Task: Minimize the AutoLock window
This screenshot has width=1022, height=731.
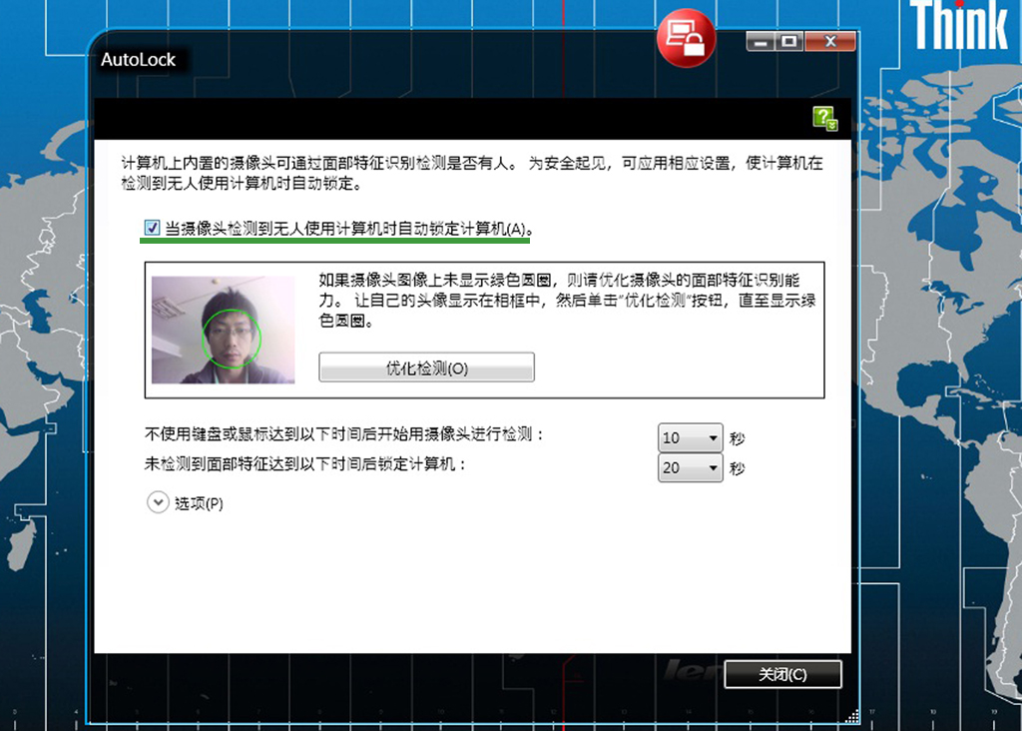Action: click(x=760, y=42)
